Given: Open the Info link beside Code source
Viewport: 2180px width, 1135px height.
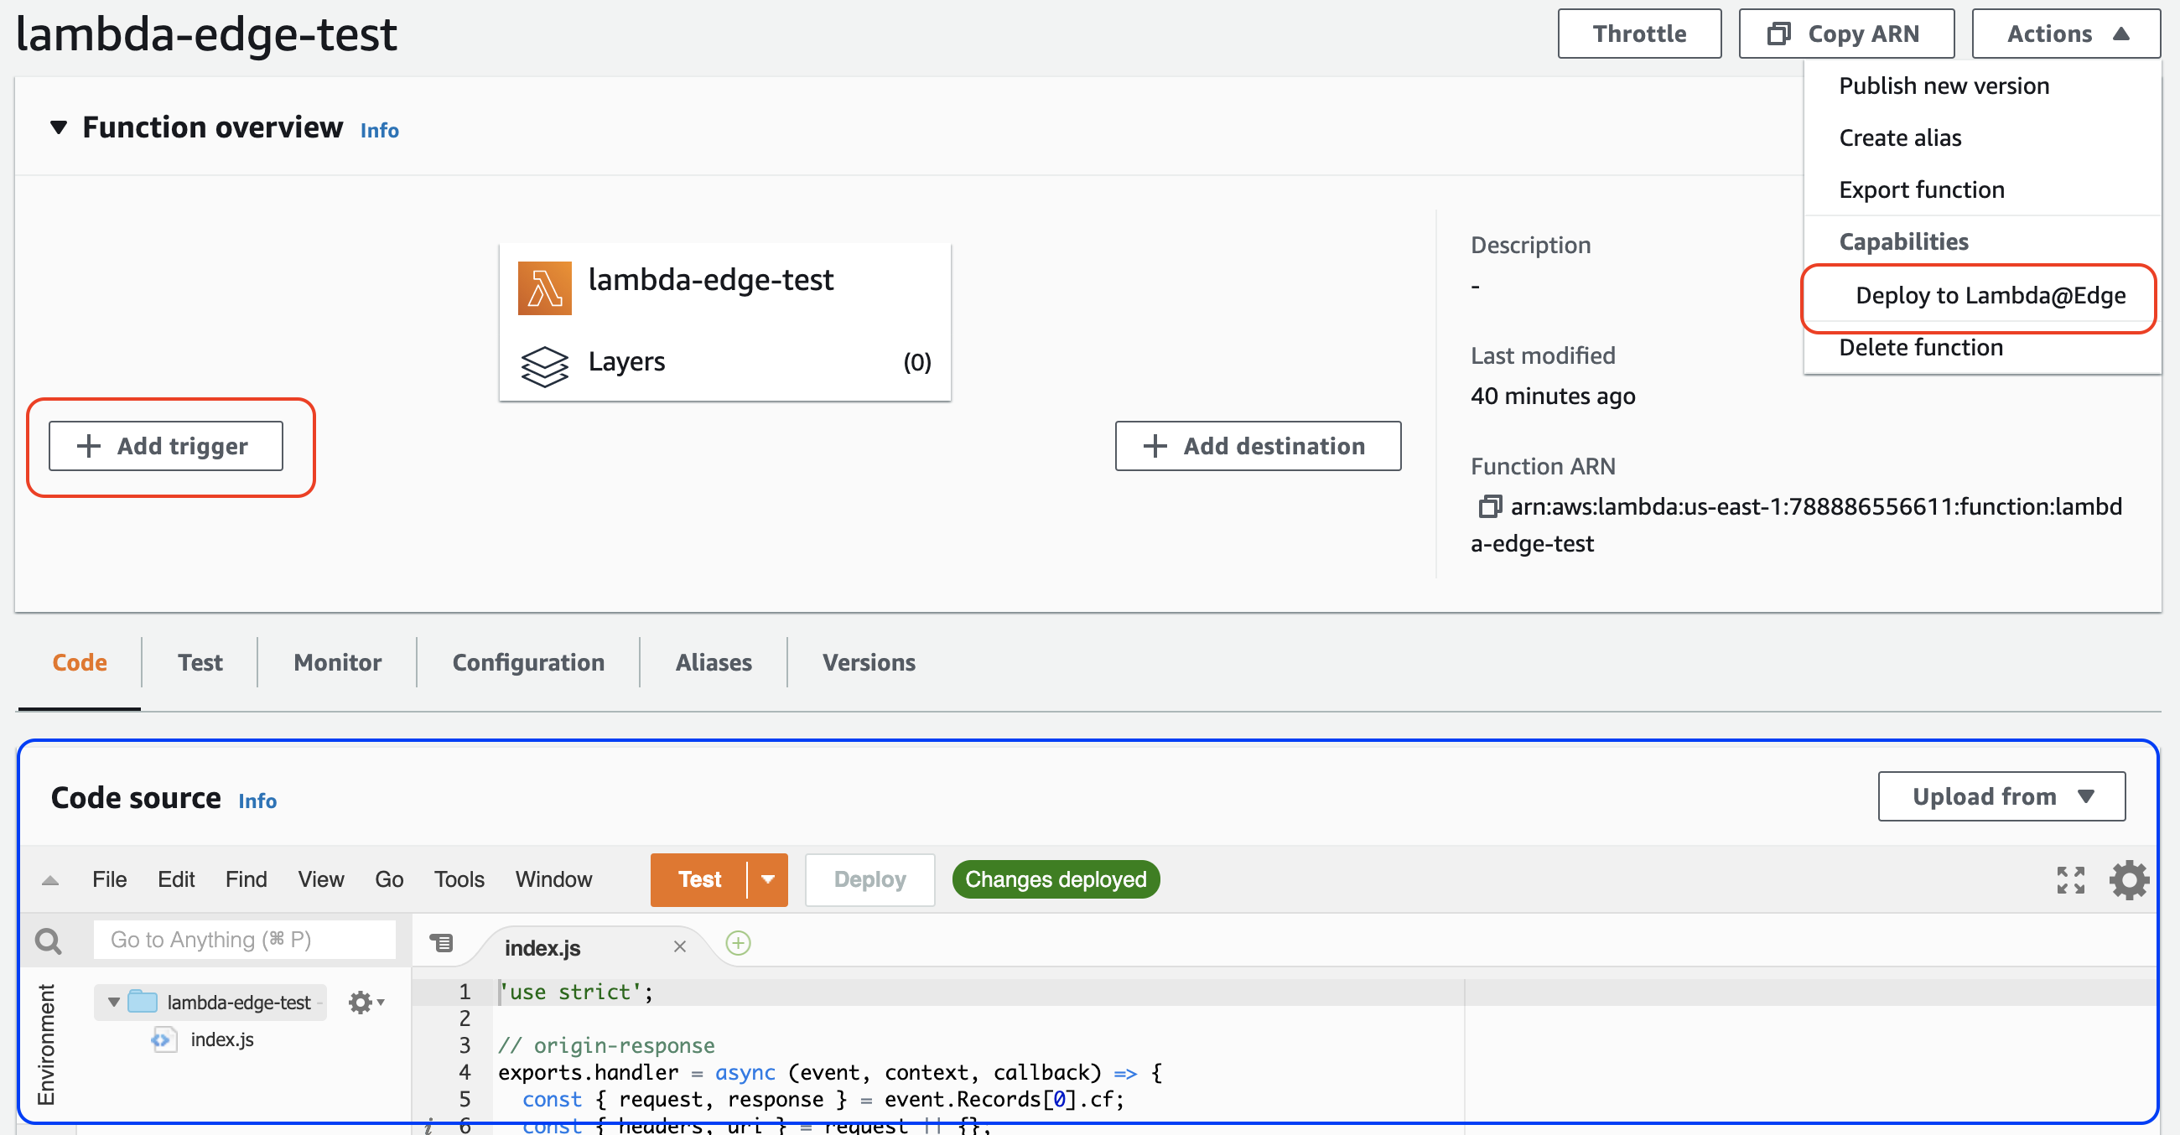Looking at the screenshot, I should pyautogui.click(x=257, y=800).
